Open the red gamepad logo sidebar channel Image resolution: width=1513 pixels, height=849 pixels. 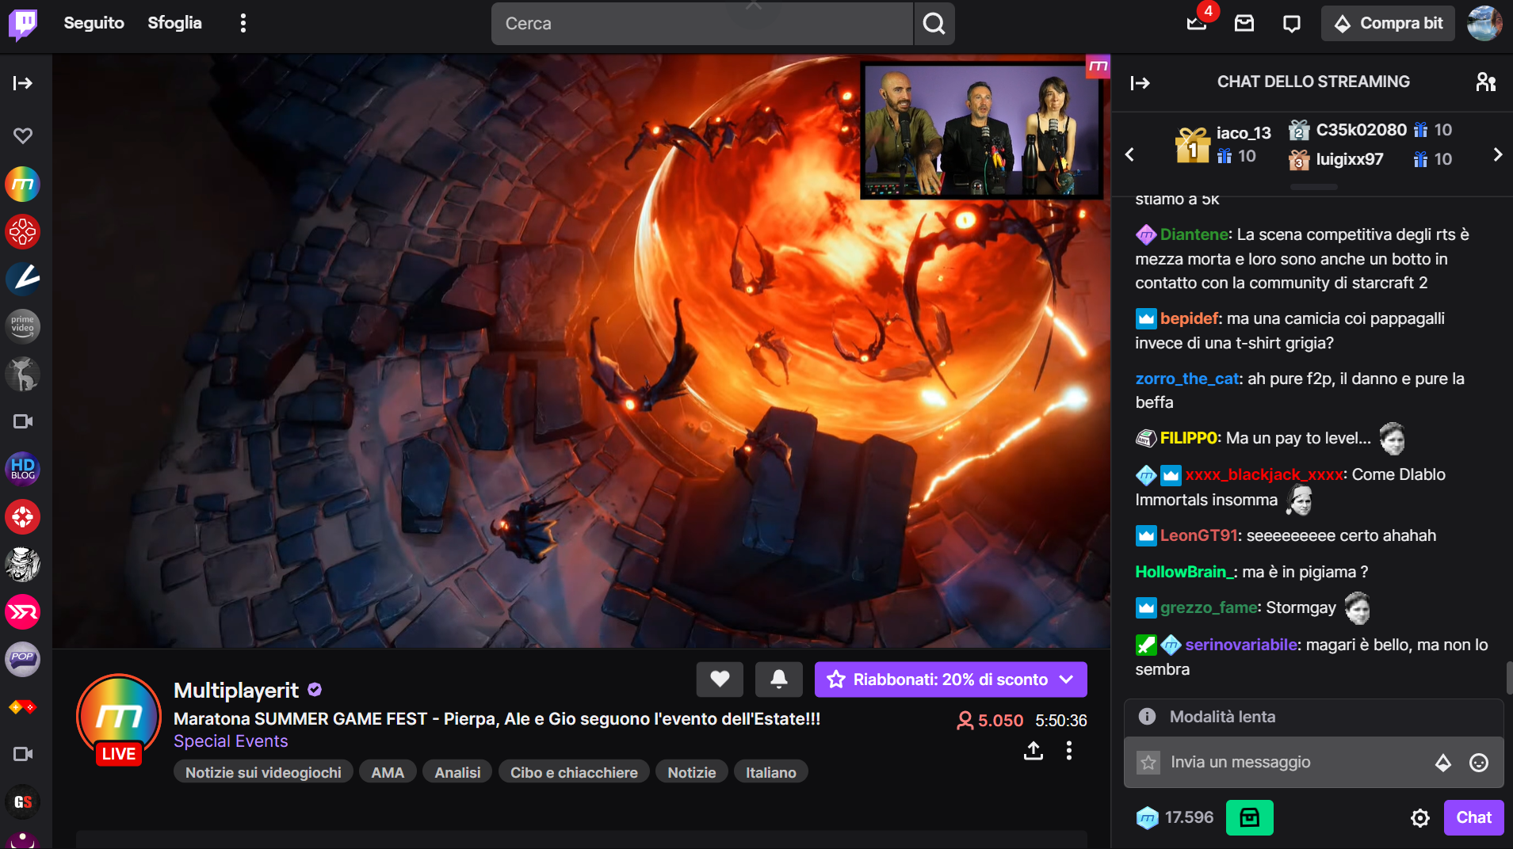tap(23, 232)
